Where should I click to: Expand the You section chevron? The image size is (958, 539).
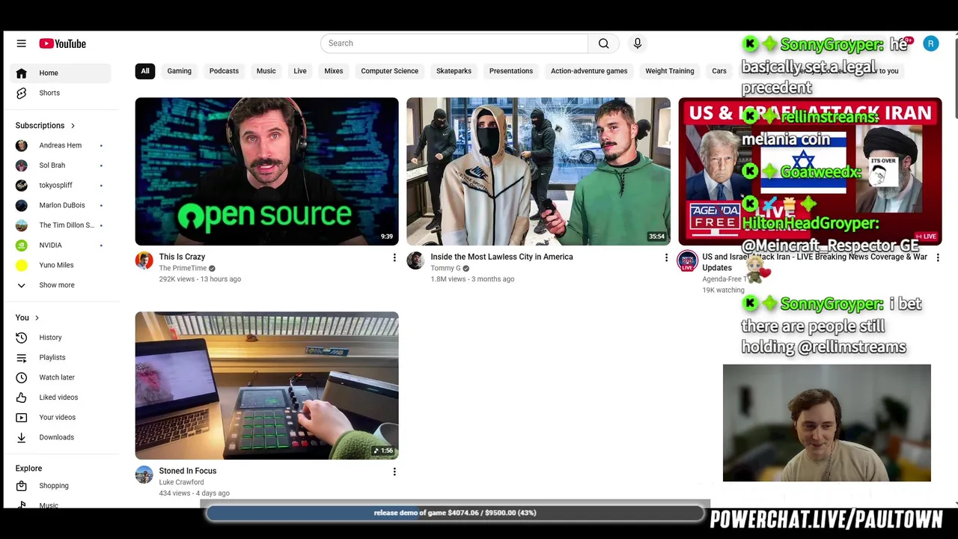point(37,318)
